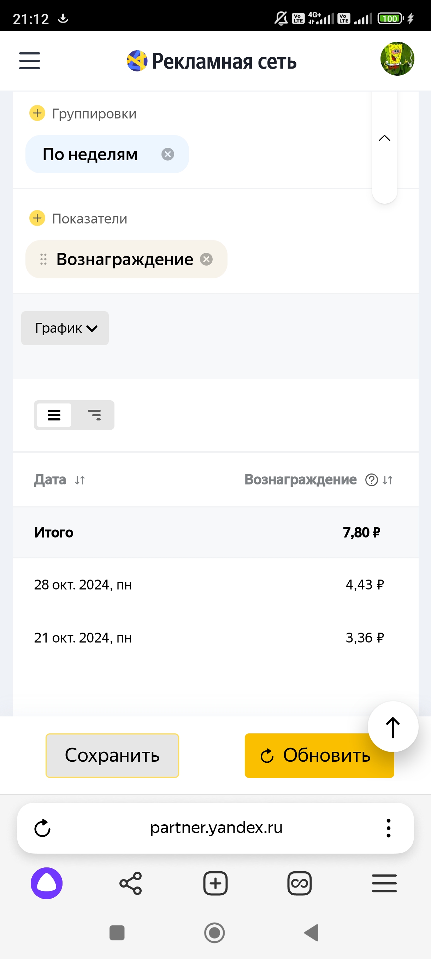Remove the 'По неделям' grouping chip
This screenshot has height=959, width=431.
click(x=168, y=154)
